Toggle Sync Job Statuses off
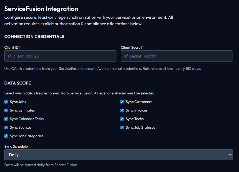Image resolution: width=239 pixels, height=172 pixels. point(122,127)
